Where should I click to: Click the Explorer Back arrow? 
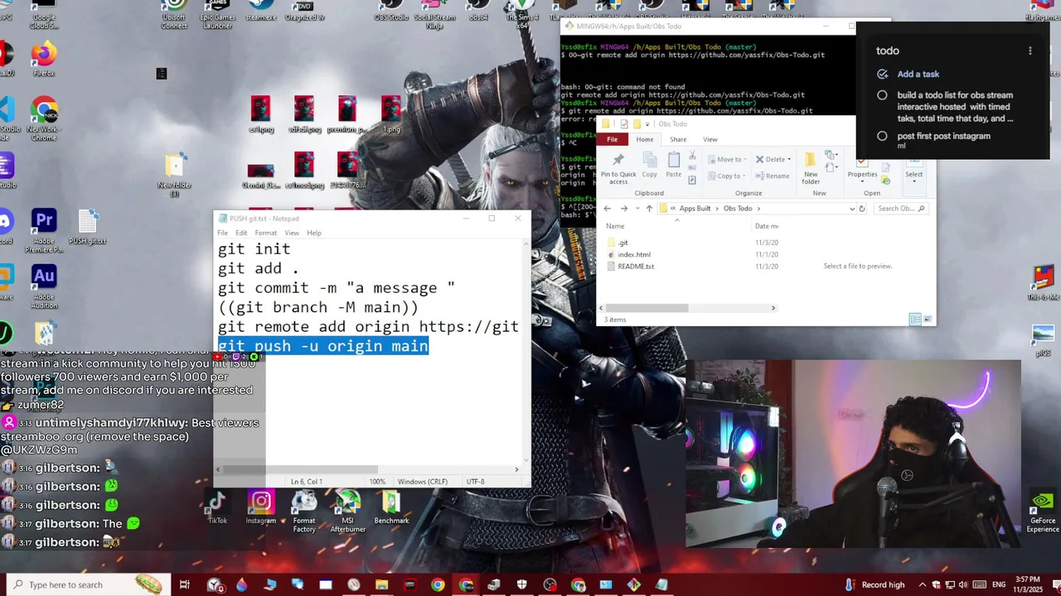607,209
